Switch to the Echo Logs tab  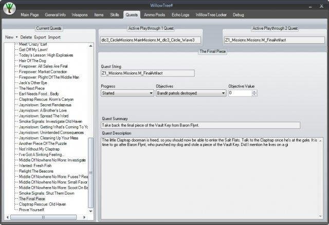point(180,15)
